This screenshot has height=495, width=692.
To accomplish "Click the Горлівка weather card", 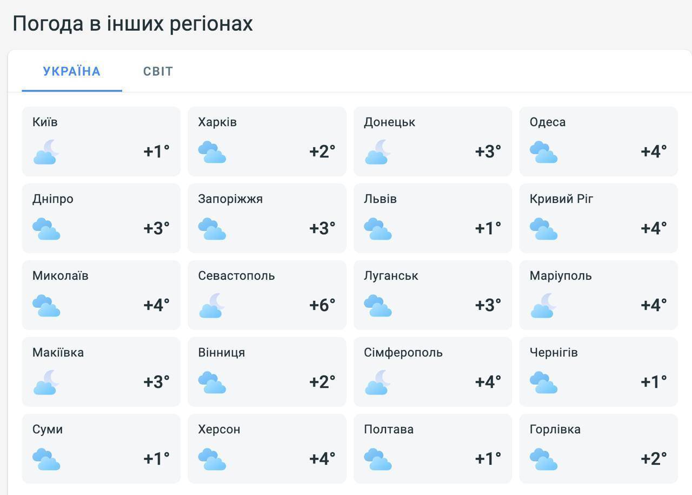I will 598,448.
